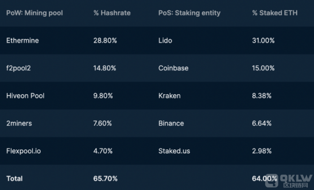
Task: Select the Ethermine mining pool cell
Action: tap(22, 41)
